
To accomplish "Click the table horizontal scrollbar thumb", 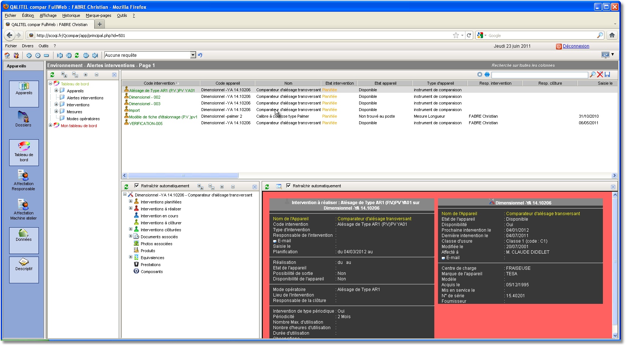I will (x=183, y=176).
